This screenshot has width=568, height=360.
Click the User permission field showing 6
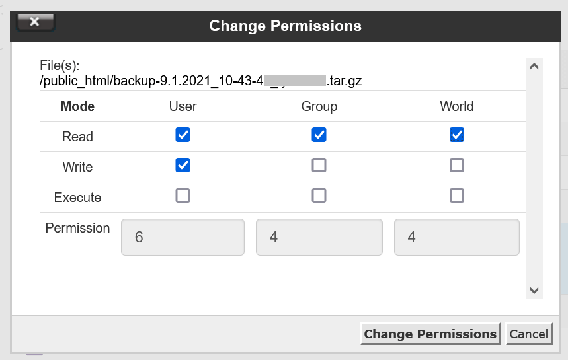pyautogui.click(x=183, y=237)
